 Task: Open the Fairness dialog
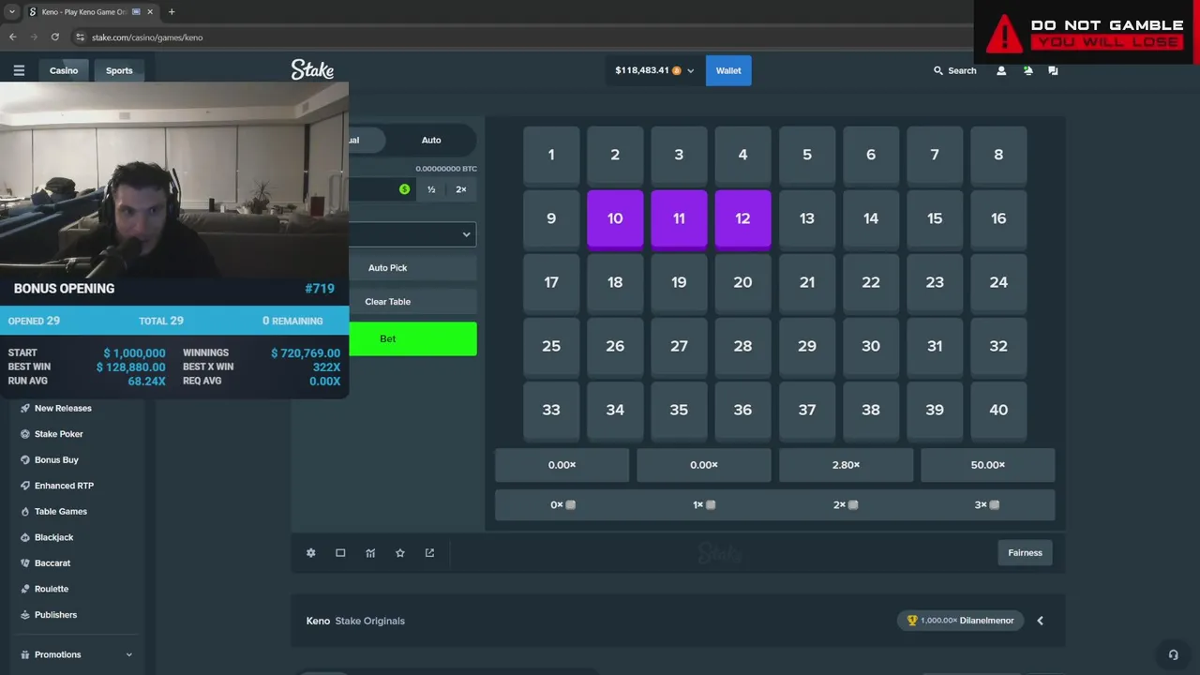[x=1025, y=553]
